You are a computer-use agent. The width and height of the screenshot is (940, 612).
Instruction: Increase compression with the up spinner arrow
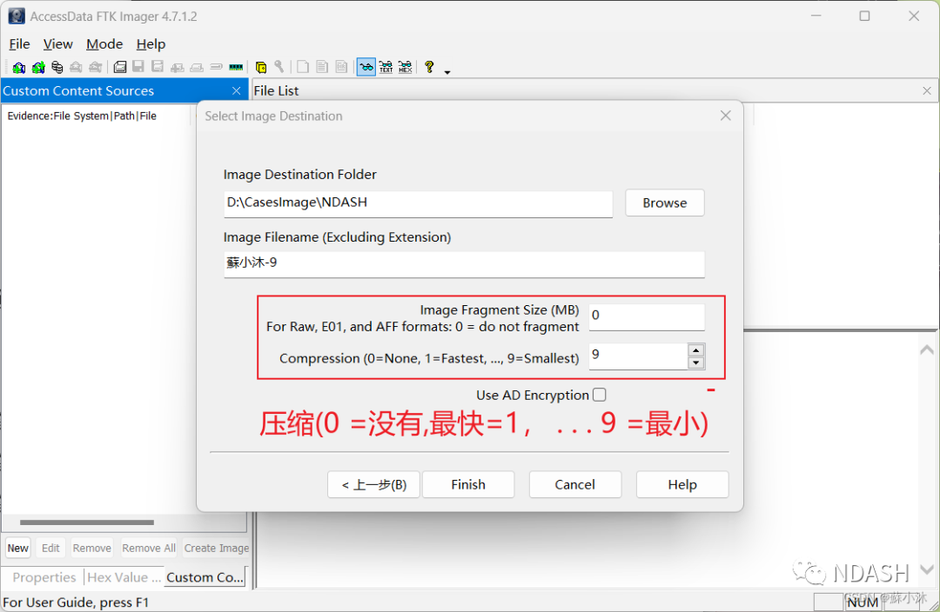[x=695, y=350]
